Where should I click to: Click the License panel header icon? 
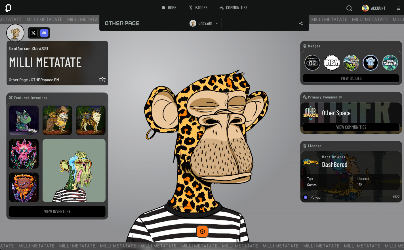[x=305, y=146]
